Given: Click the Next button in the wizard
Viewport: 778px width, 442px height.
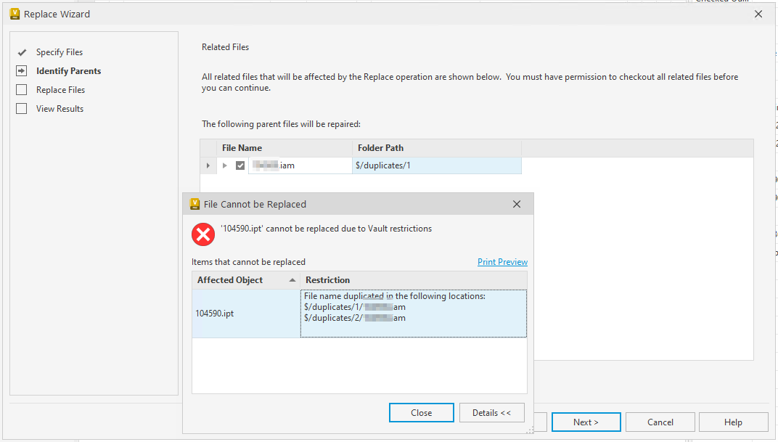Looking at the screenshot, I should (x=586, y=422).
